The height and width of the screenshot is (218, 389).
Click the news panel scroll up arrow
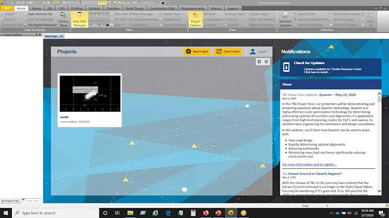(x=379, y=94)
